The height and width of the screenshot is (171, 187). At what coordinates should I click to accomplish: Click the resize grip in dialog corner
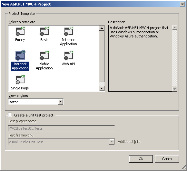(184, 167)
